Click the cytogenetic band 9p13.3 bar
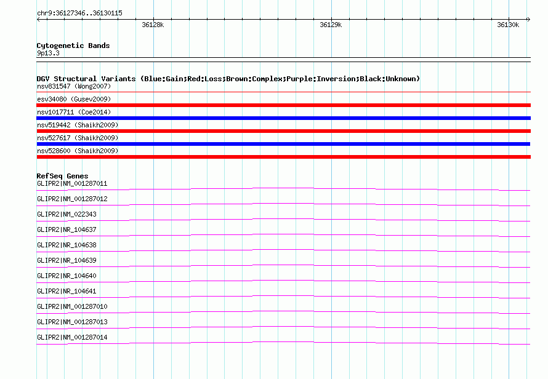 click(283, 60)
